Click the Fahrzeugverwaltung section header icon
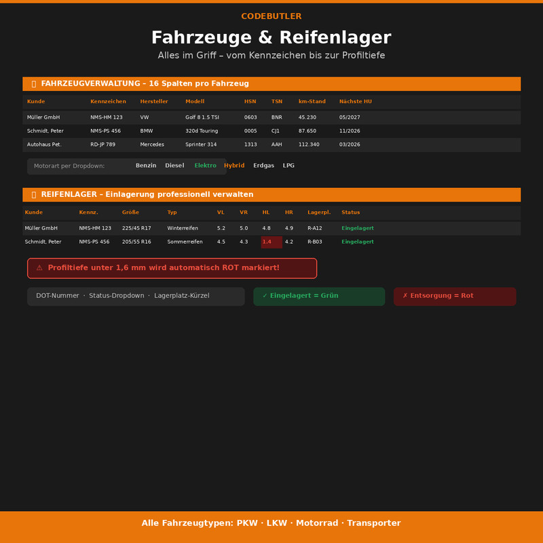The height and width of the screenshot is (543, 543). pos(33,83)
